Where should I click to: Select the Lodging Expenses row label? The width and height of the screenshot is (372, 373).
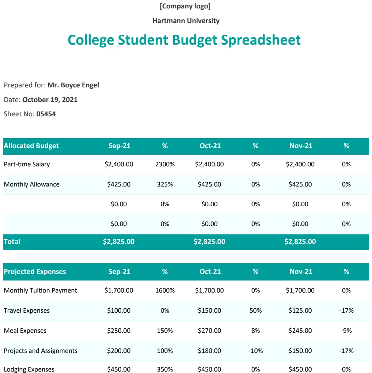pos(29,369)
